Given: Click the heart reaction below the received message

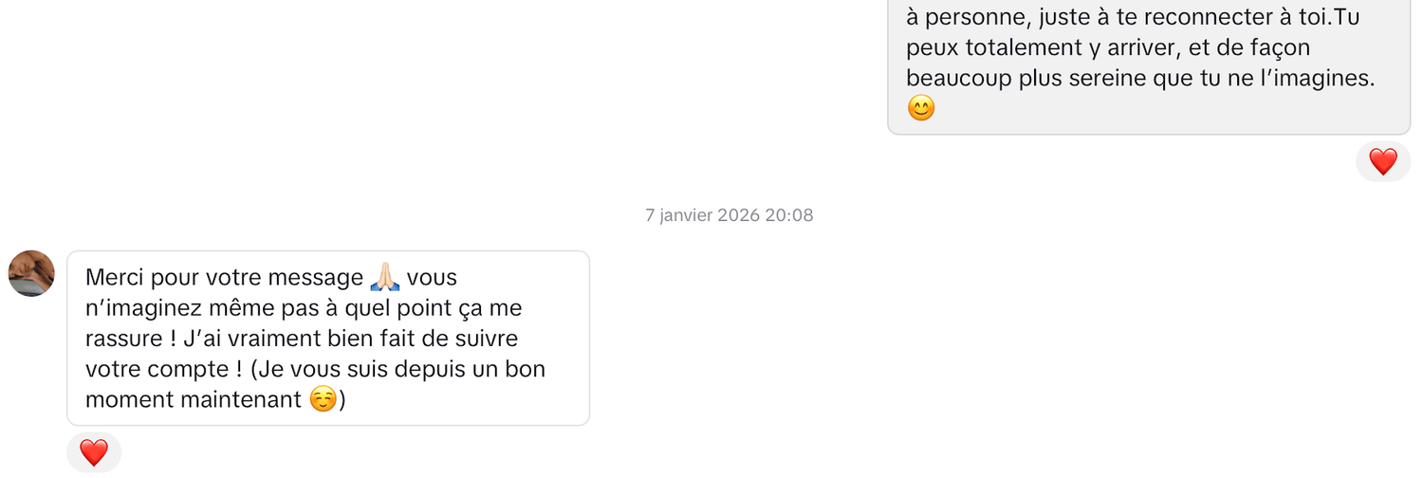Looking at the screenshot, I should (93, 452).
